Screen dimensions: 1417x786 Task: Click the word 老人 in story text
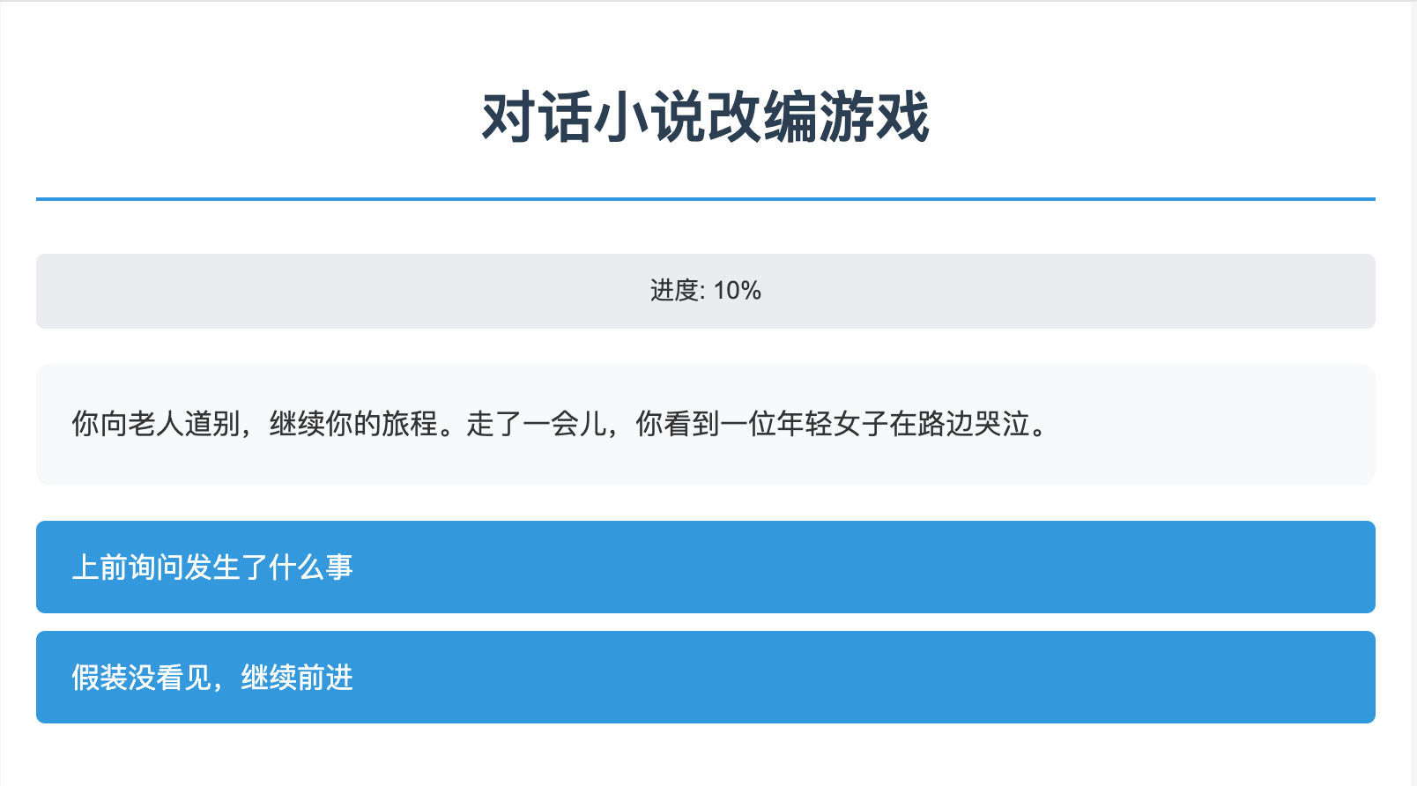(156, 425)
